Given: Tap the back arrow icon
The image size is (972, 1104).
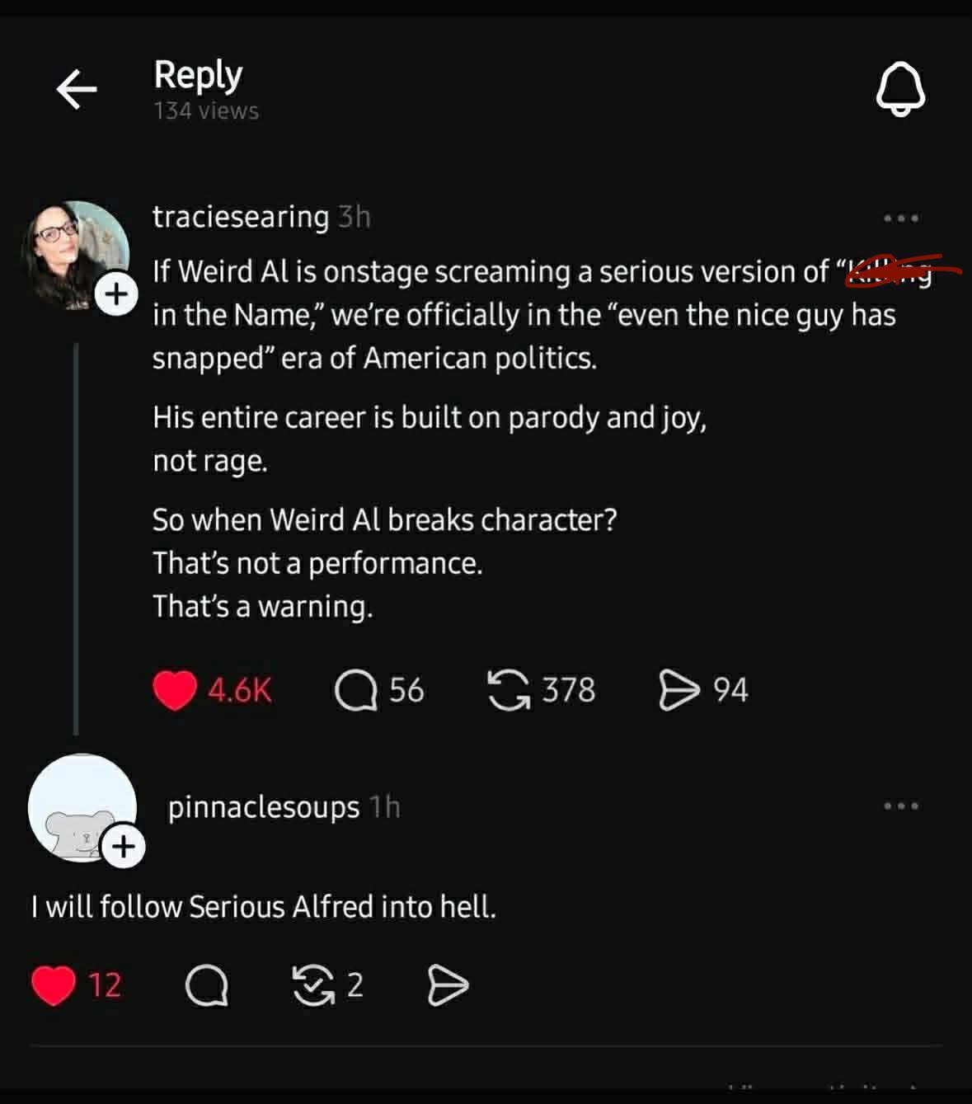Looking at the screenshot, I should [77, 89].
